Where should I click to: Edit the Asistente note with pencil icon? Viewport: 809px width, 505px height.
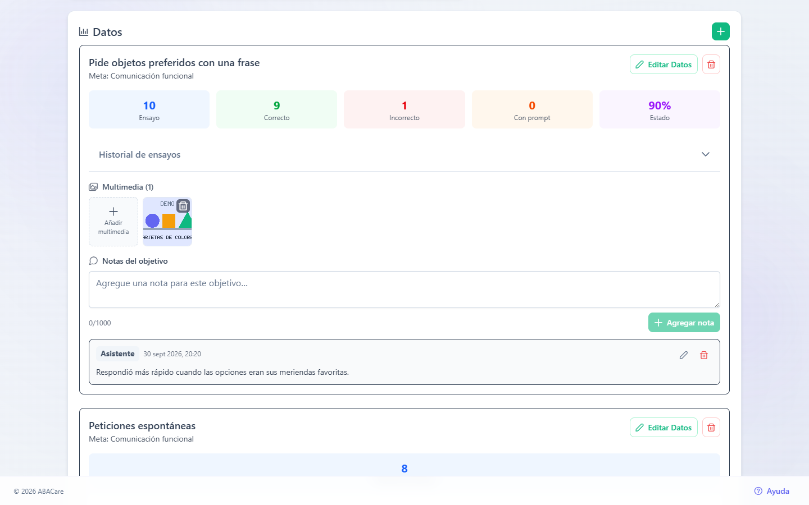tap(684, 355)
